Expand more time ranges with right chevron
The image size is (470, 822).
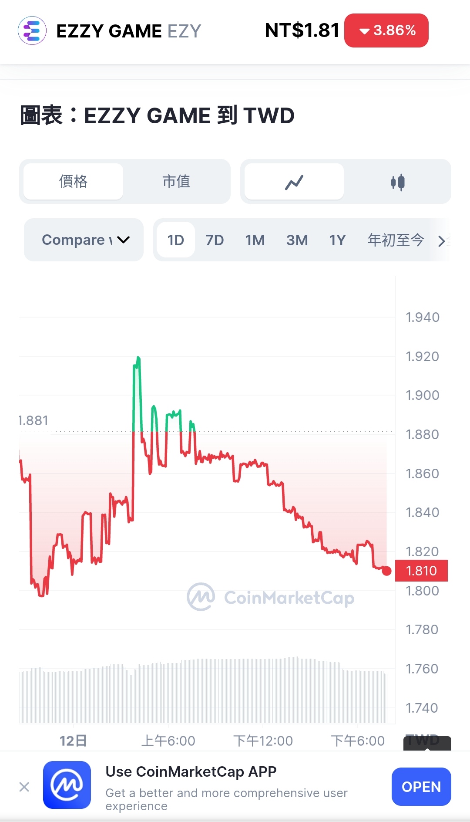click(x=442, y=241)
